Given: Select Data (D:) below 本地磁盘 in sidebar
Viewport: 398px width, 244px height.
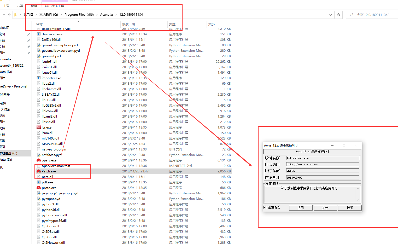Looking at the screenshot, I should (6, 160).
